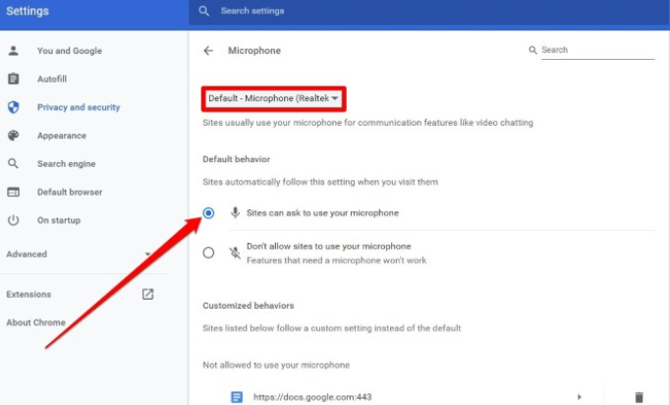Click the search magnifier icon in top bar
Viewport: 670px width, 405px height.
coord(203,11)
